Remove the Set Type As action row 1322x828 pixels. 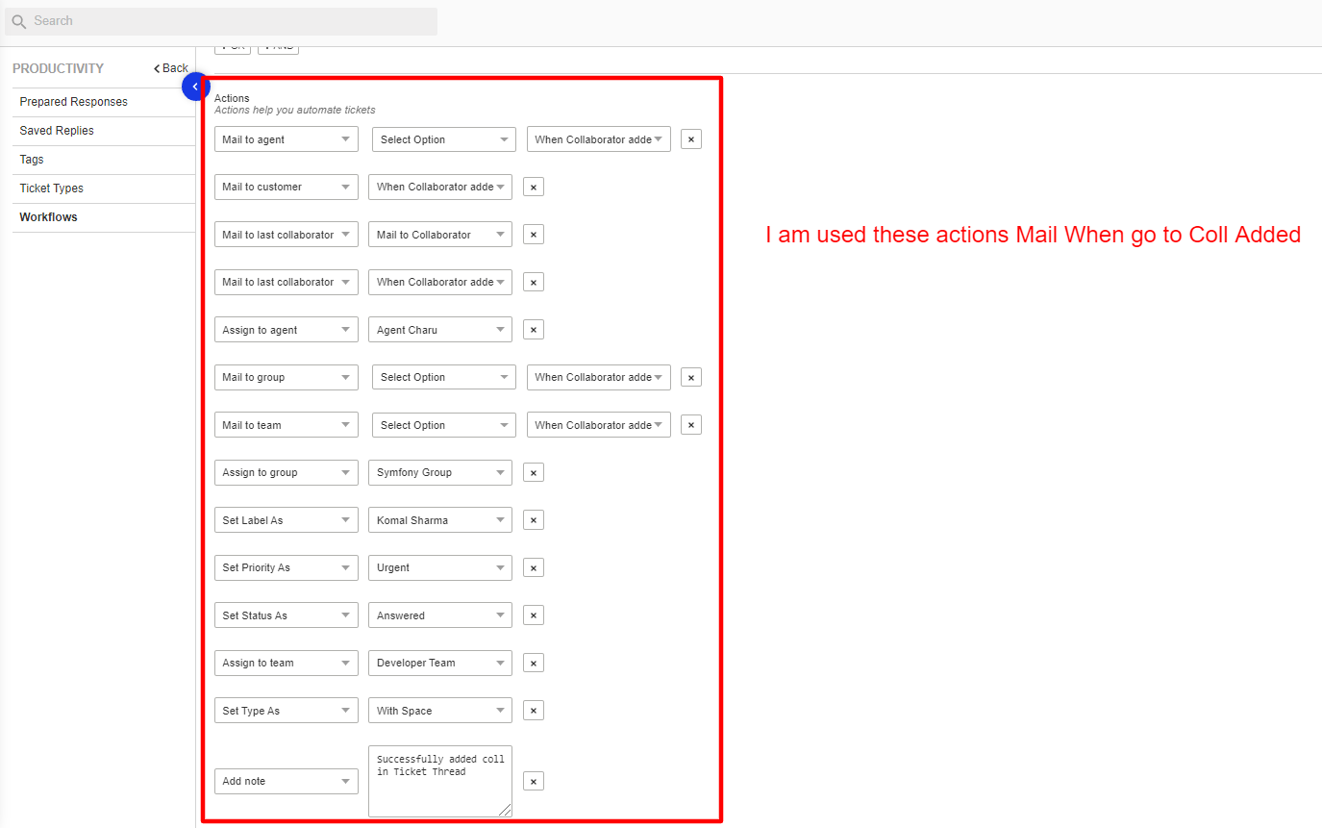pos(534,711)
